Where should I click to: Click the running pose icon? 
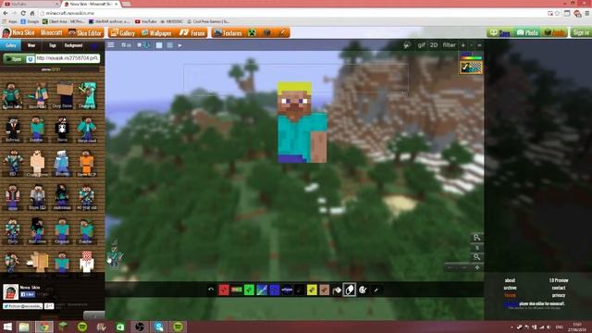(x=407, y=45)
